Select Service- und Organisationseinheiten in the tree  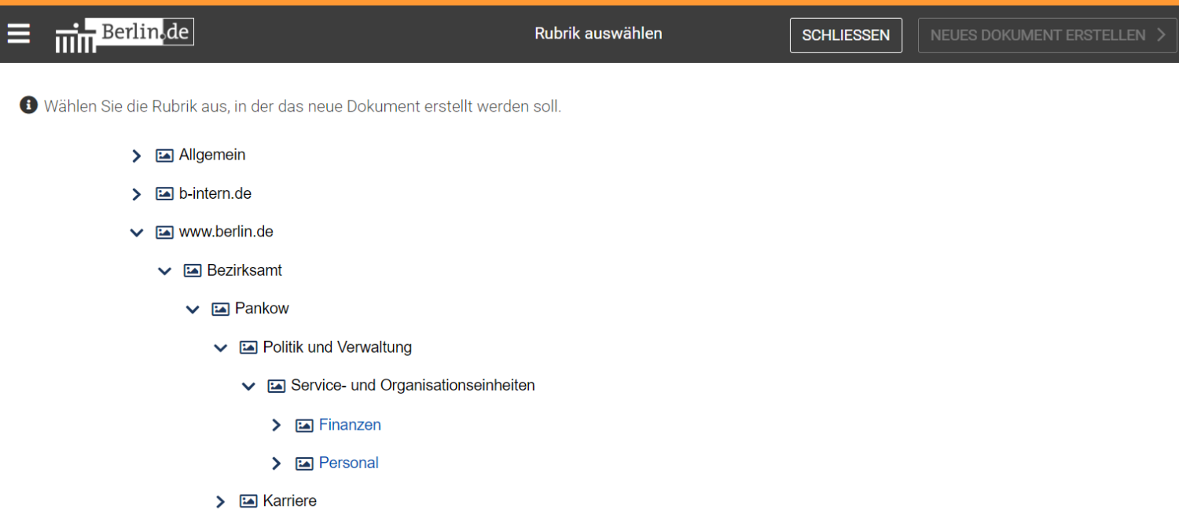coord(413,385)
